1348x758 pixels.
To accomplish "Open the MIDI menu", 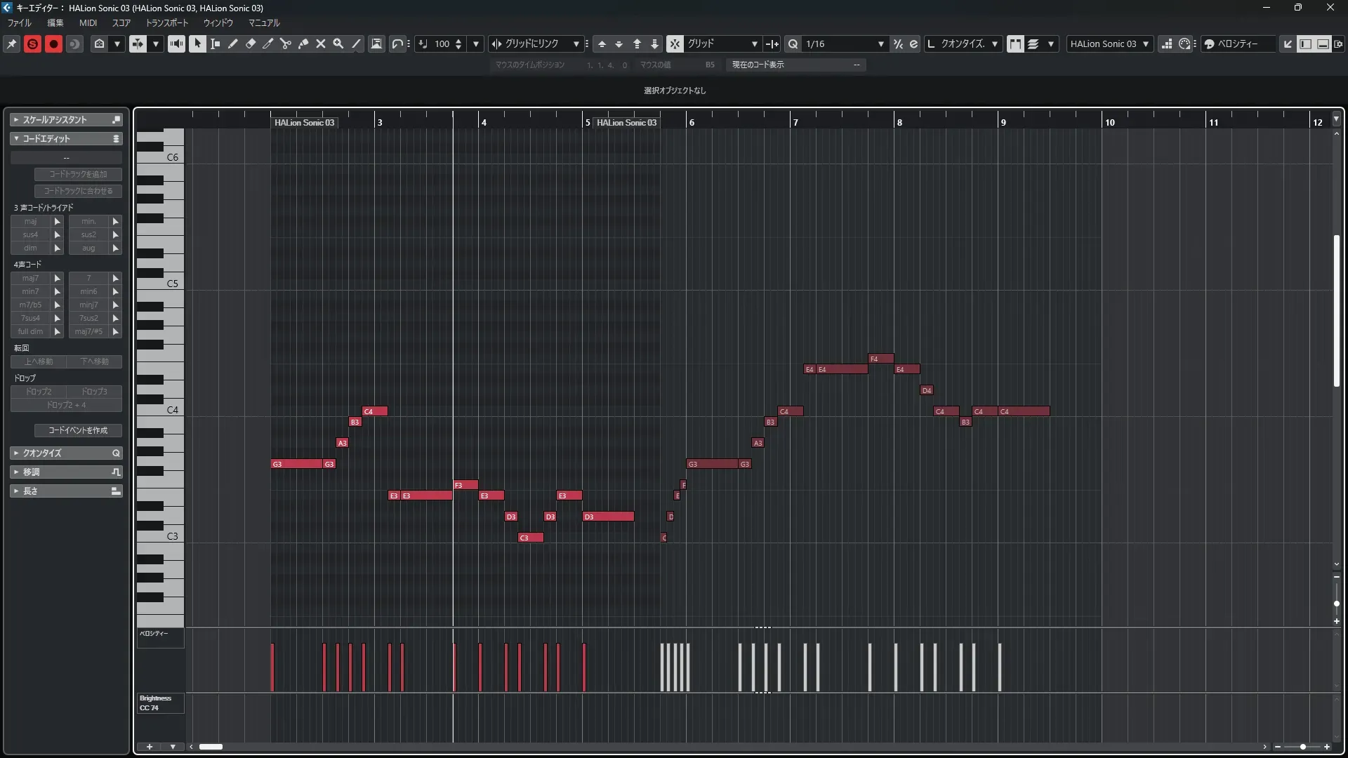I will coord(88,23).
